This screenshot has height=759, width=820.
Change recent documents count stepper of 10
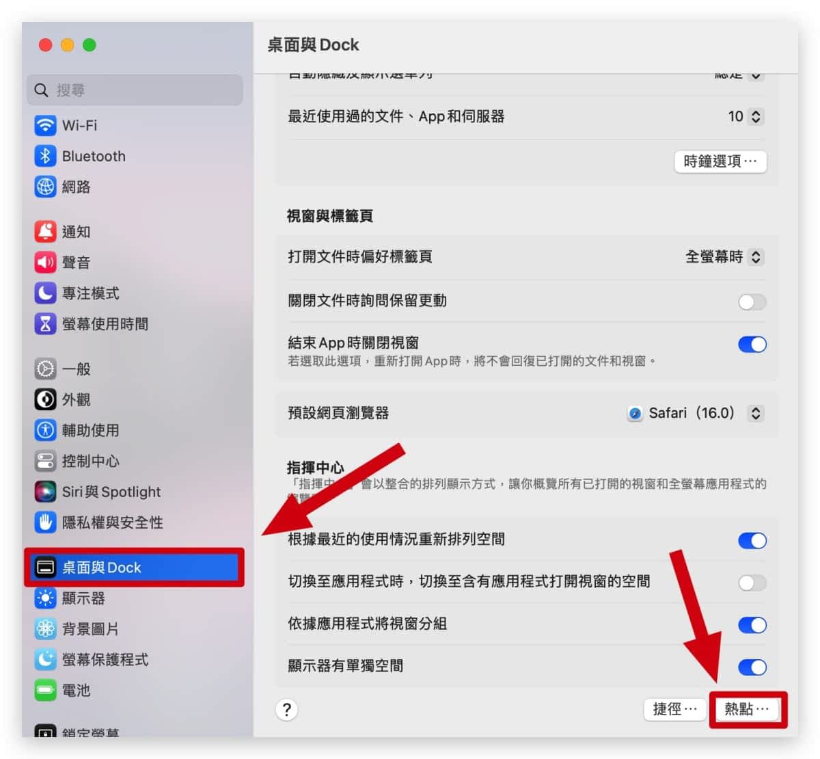click(755, 116)
